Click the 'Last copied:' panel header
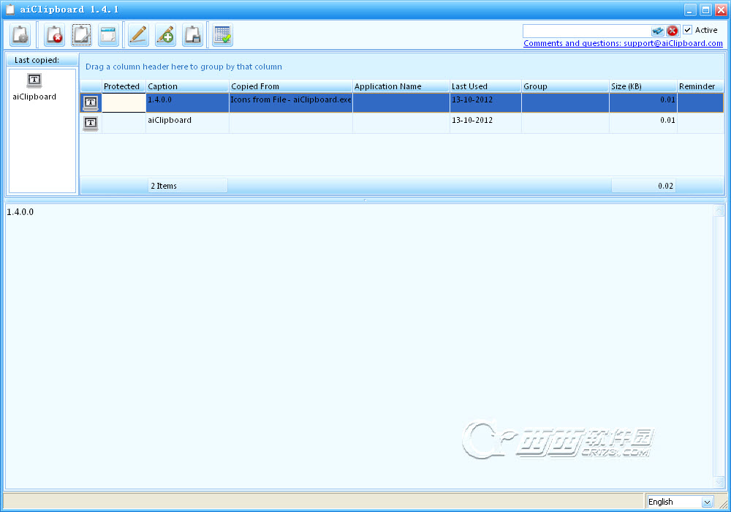 42,60
